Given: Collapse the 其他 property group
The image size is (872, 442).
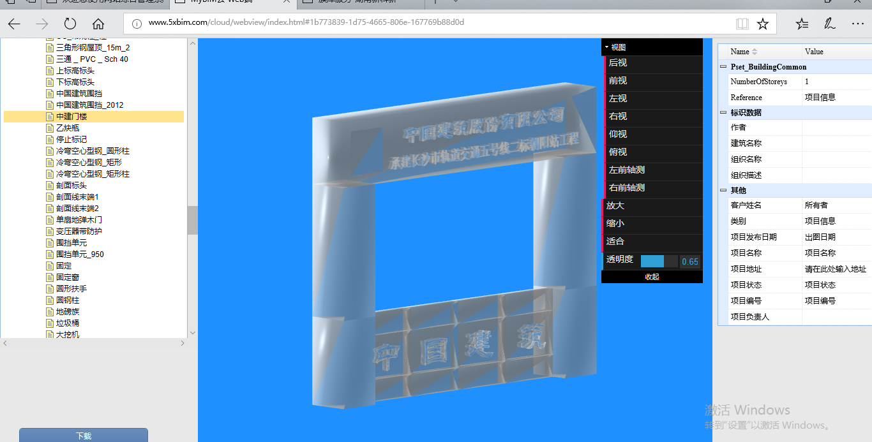Looking at the screenshot, I should 723,191.
